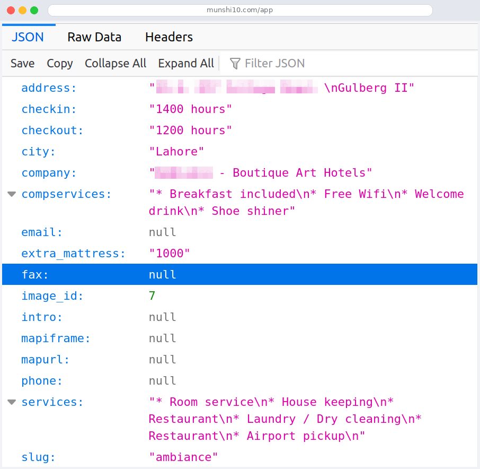Select the phone key
480x469 pixels.
pyautogui.click(x=42, y=381)
